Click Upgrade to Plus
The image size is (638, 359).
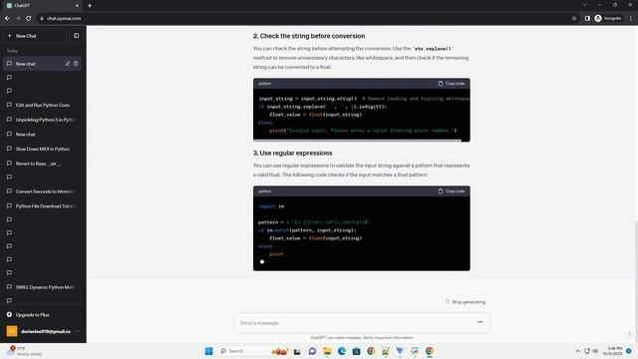tap(42, 315)
